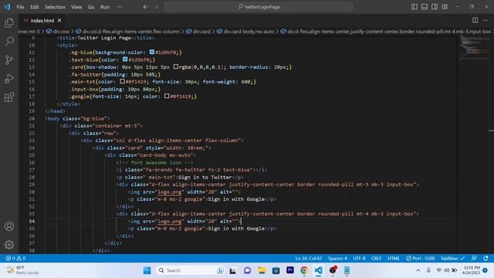Select the index.html editor tab
This screenshot has width=494, height=278.
42,21
